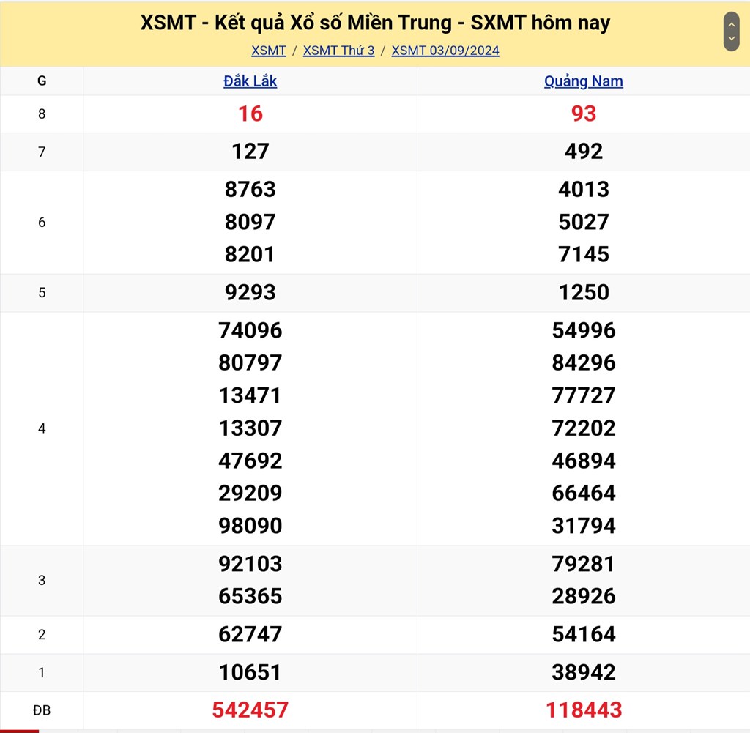Open the Quảng Nam province link
The width and height of the screenshot is (750, 733).
583,81
